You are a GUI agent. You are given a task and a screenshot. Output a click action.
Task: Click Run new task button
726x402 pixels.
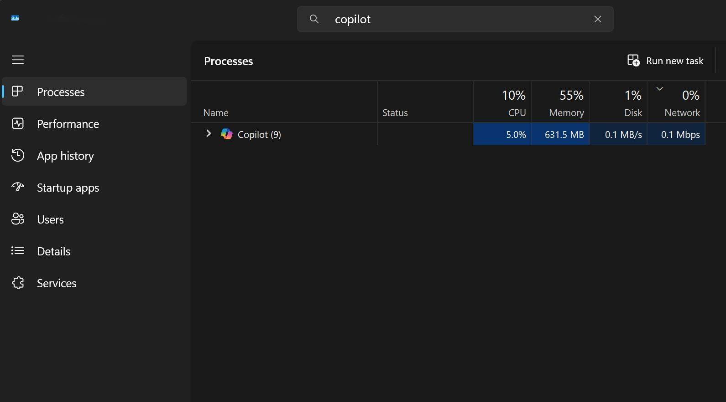click(x=665, y=61)
